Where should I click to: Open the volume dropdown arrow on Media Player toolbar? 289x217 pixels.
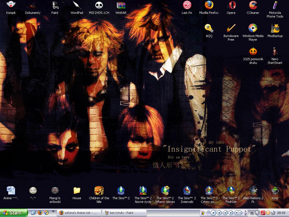click(240, 213)
